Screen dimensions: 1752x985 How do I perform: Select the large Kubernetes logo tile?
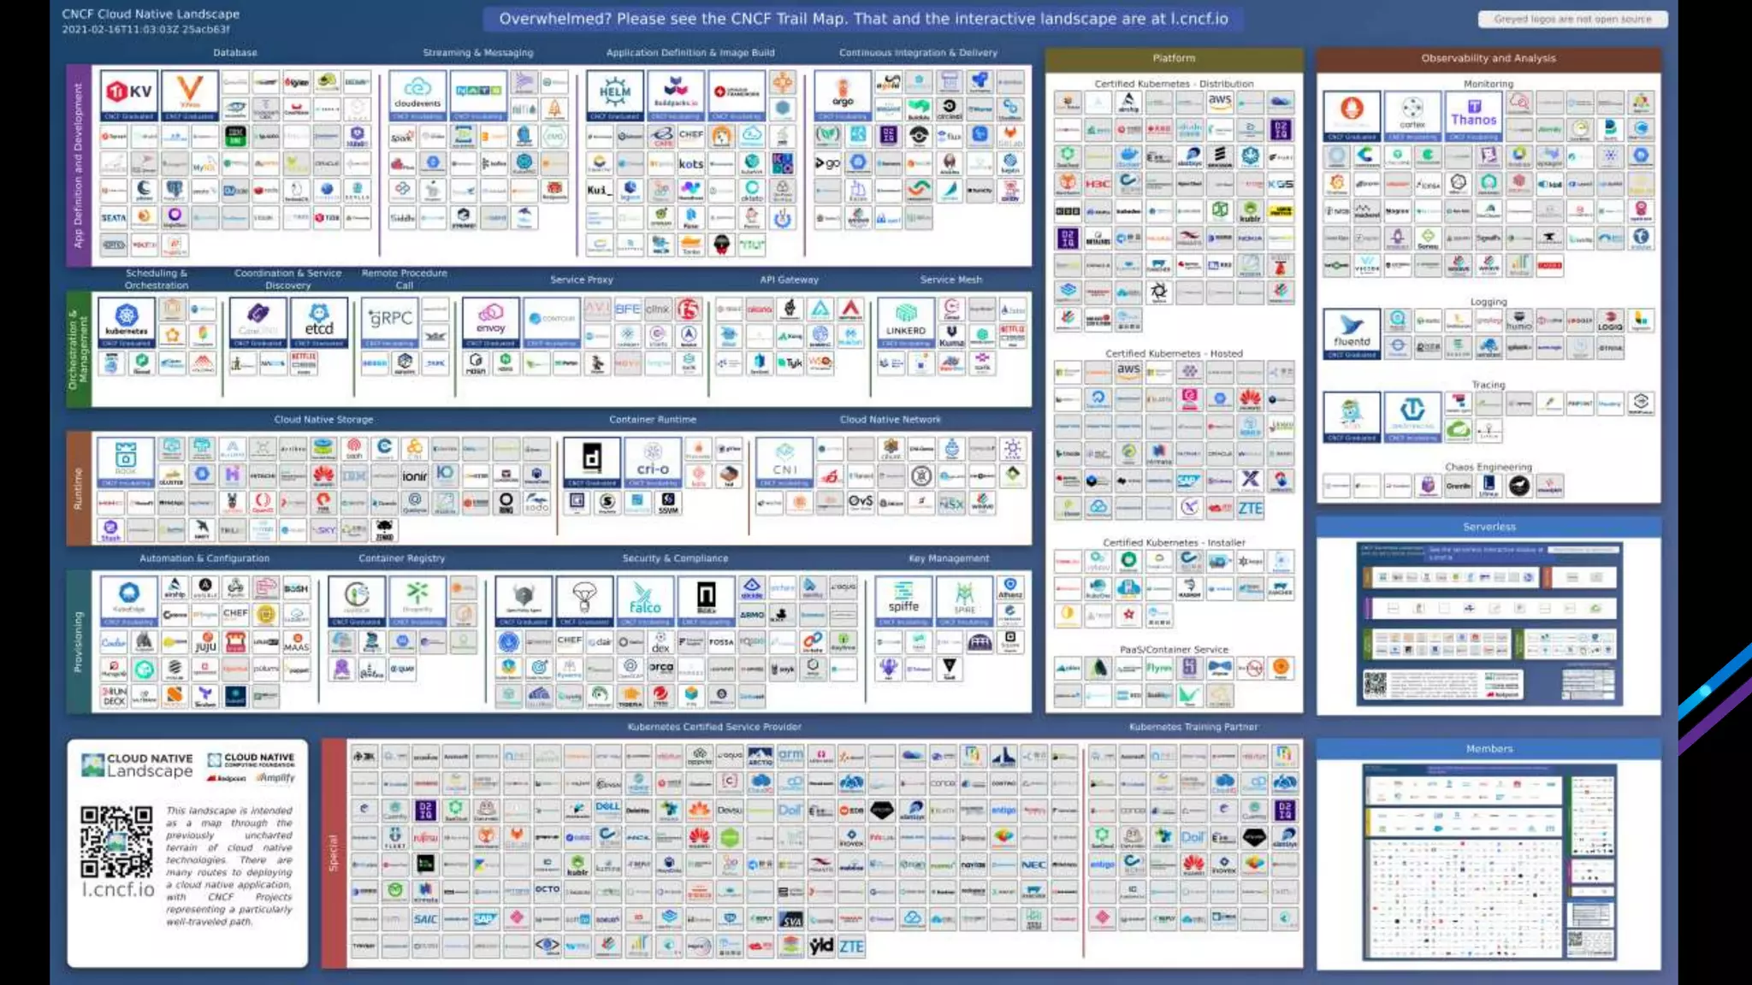tap(127, 321)
